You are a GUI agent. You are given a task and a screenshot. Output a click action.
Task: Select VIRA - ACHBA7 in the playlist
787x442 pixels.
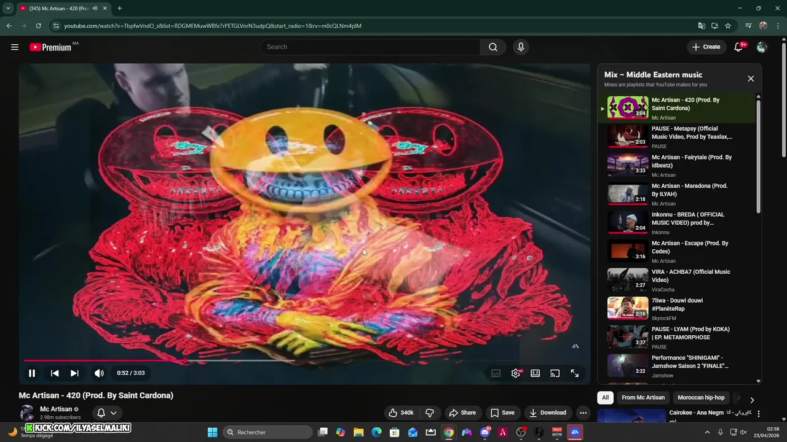pos(676,280)
